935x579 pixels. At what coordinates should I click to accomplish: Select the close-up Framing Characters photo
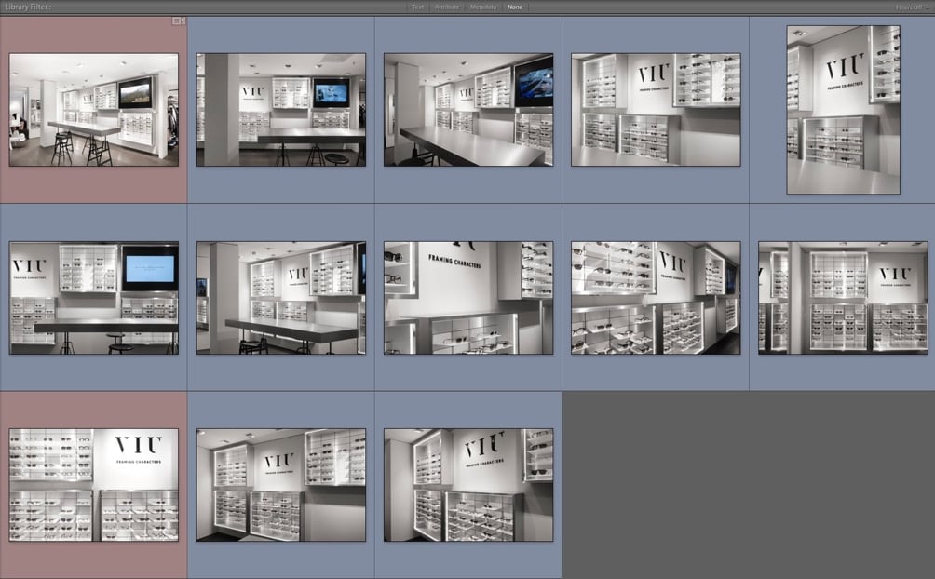point(468,298)
